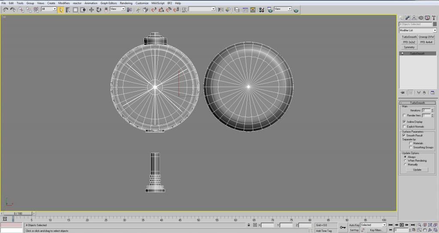Click the Quick Render teapot icon
The height and width of the screenshot is (233, 439).
pos(296,10)
